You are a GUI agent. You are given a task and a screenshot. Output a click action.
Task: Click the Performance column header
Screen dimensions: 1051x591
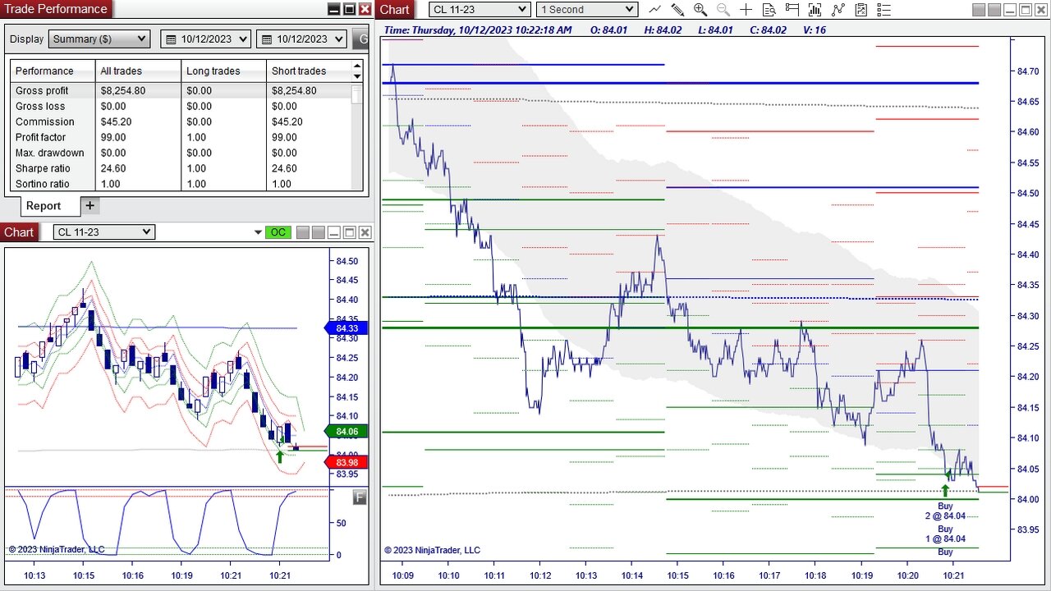tap(53, 71)
